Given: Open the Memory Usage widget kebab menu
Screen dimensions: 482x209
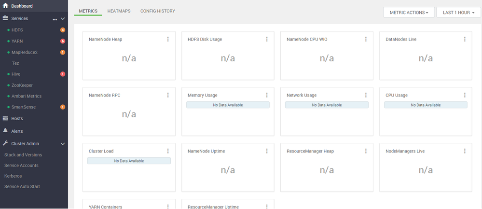Looking at the screenshot, I should pyautogui.click(x=267, y=95).
